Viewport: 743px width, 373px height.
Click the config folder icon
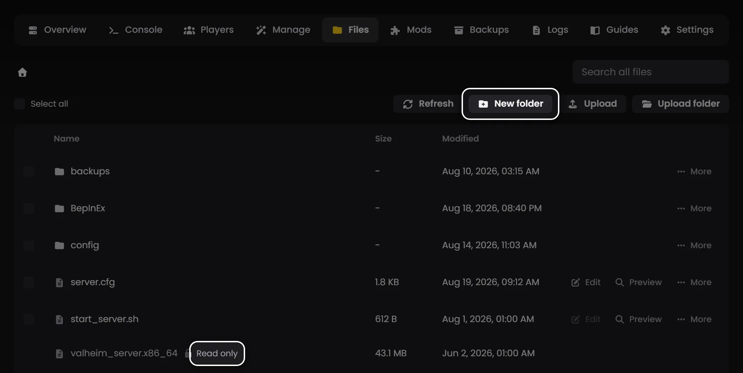coord(59,245)
